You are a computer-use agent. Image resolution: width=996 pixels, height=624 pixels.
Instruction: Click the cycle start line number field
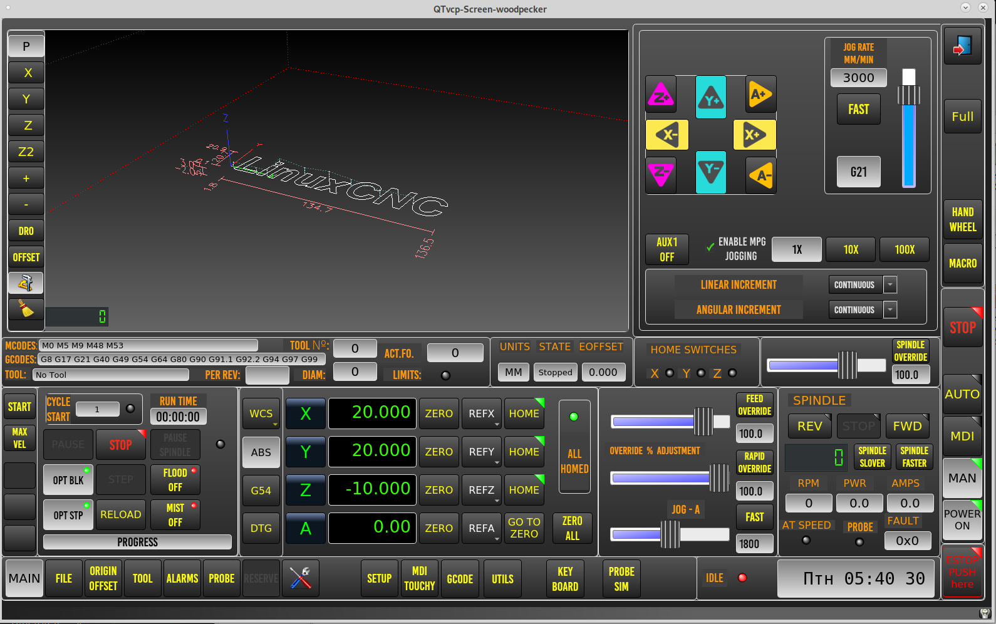[97, 409]
